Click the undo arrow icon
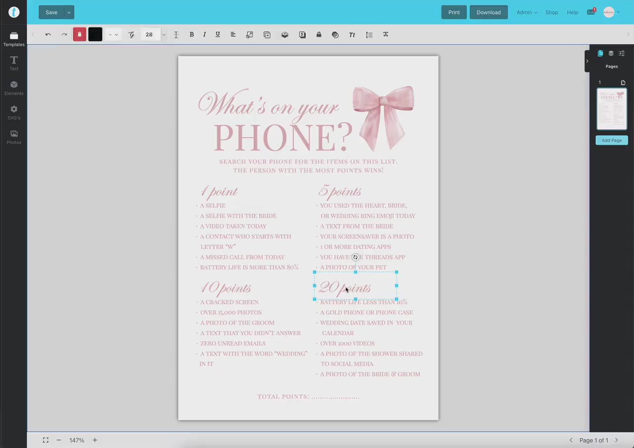This screenshot has height=448, width=634. [48, 35]
